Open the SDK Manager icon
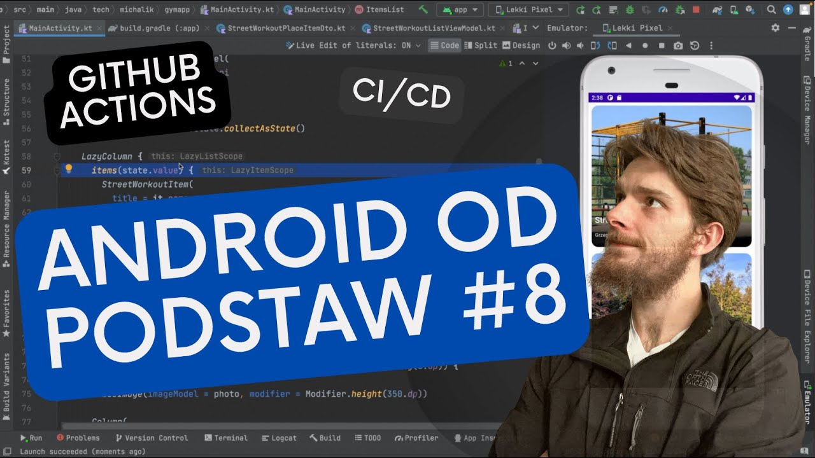This screenshot has height=458, width=815. click(750, 10)
